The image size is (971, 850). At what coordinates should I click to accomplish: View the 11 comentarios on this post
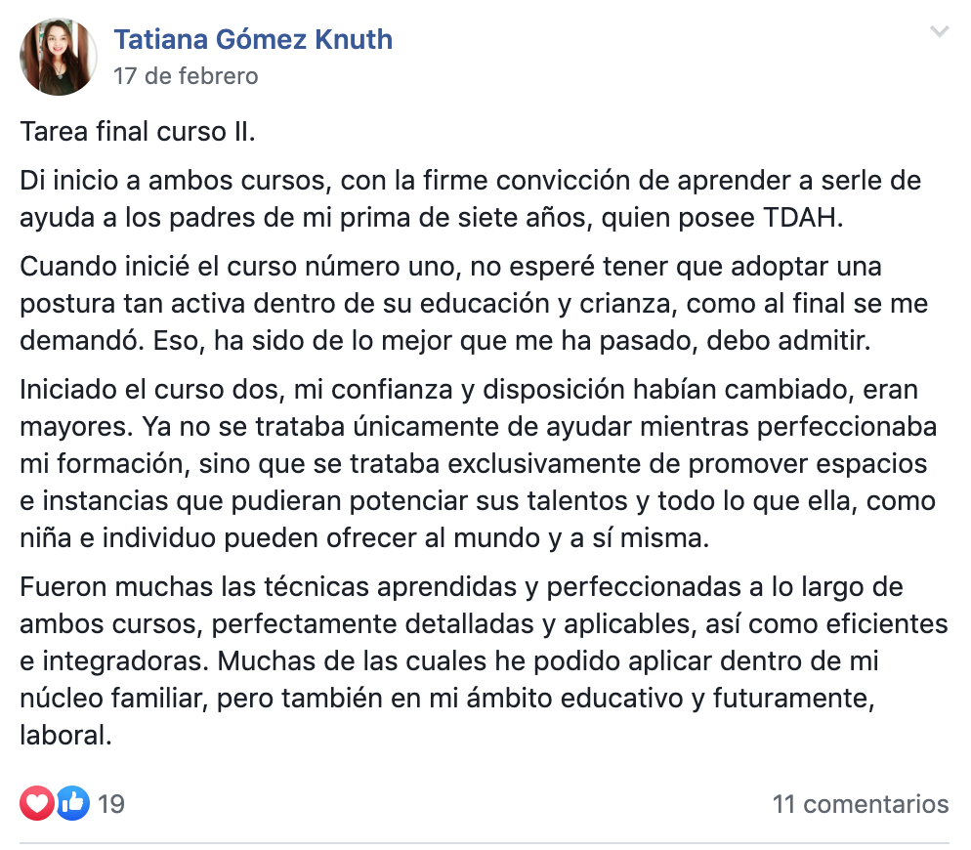(861, 804)
